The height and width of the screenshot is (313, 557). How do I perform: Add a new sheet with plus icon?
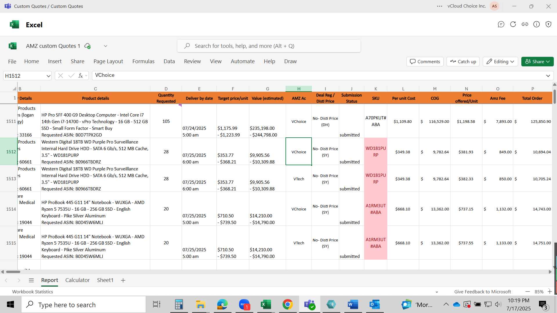123,280
